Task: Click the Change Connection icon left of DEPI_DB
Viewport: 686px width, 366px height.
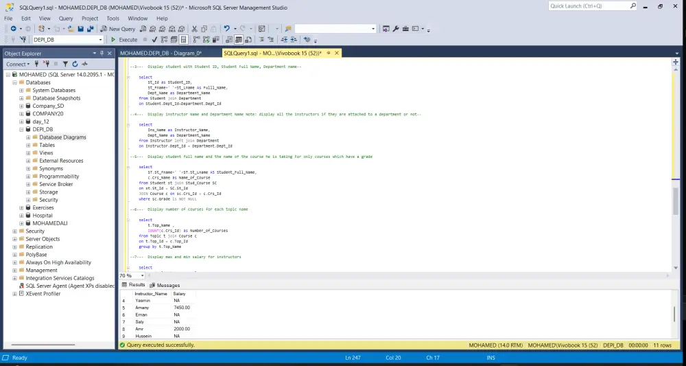Action: click(x=23, y=40)
